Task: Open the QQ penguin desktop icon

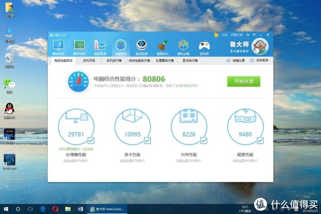Action: click(10, 111)
